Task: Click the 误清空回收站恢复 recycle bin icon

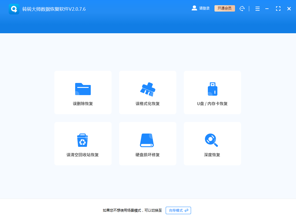Action: 83,140
